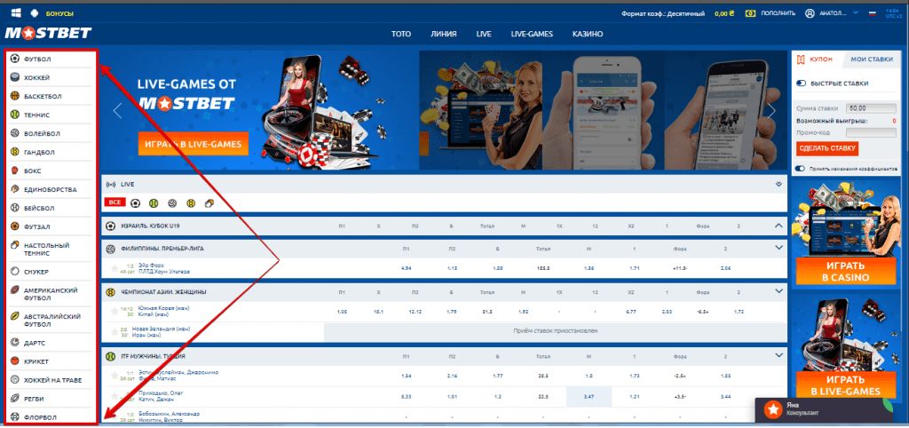The height and width of the screenshot is (428, 909).
Task: Open Американский футбол in the sidebar
Action: (50, 294)
